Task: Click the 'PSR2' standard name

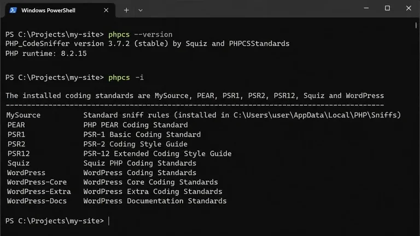Action: pyautogui.click(x=16, y=144)
